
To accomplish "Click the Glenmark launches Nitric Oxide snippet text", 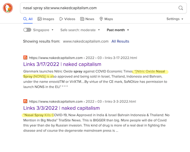I will pos(96,79).
